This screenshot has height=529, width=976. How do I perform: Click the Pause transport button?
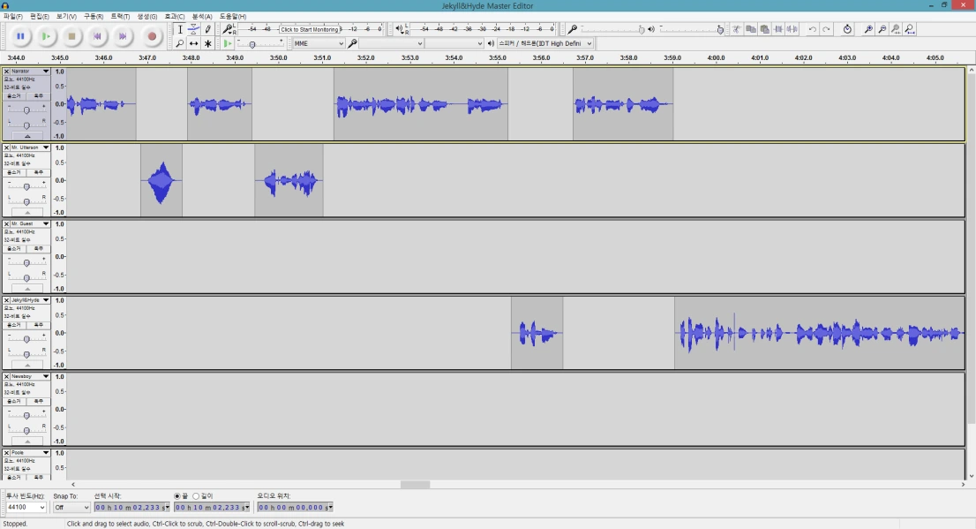20,37
